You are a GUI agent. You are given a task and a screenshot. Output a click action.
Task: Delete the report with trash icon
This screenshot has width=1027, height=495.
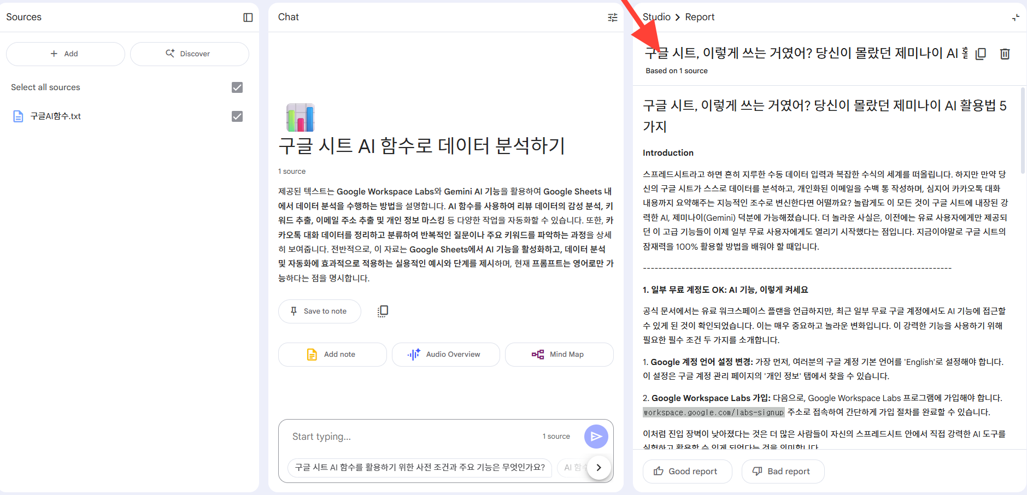click(x=1005, y=54)
